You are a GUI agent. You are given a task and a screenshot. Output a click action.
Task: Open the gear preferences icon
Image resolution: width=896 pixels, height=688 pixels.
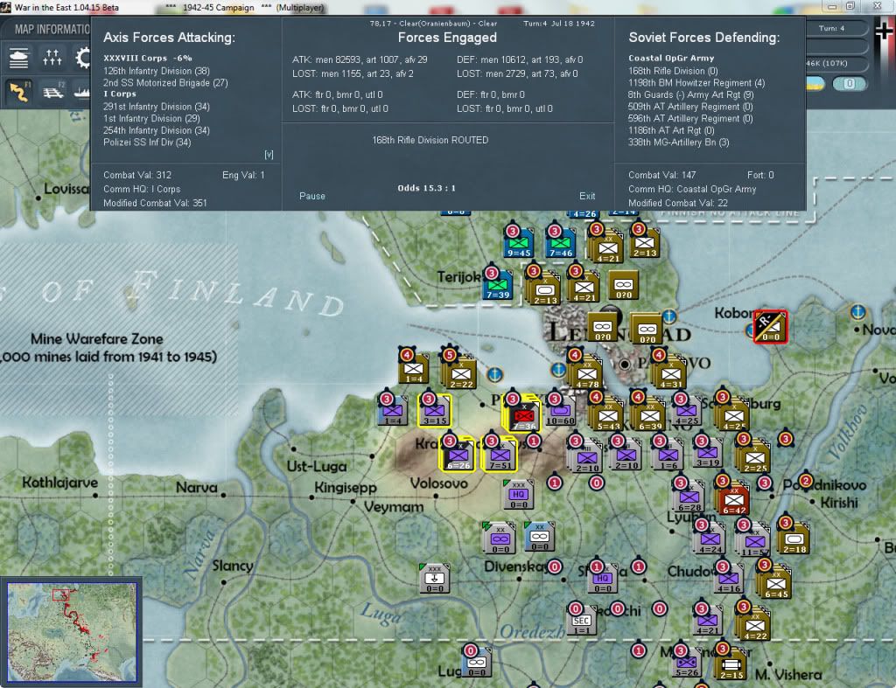[x=83, y=58]
